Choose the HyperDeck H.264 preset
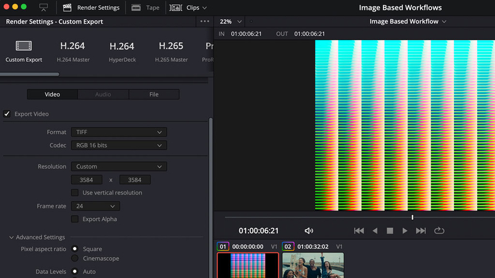Screen dimensions: 495x278 122,51
